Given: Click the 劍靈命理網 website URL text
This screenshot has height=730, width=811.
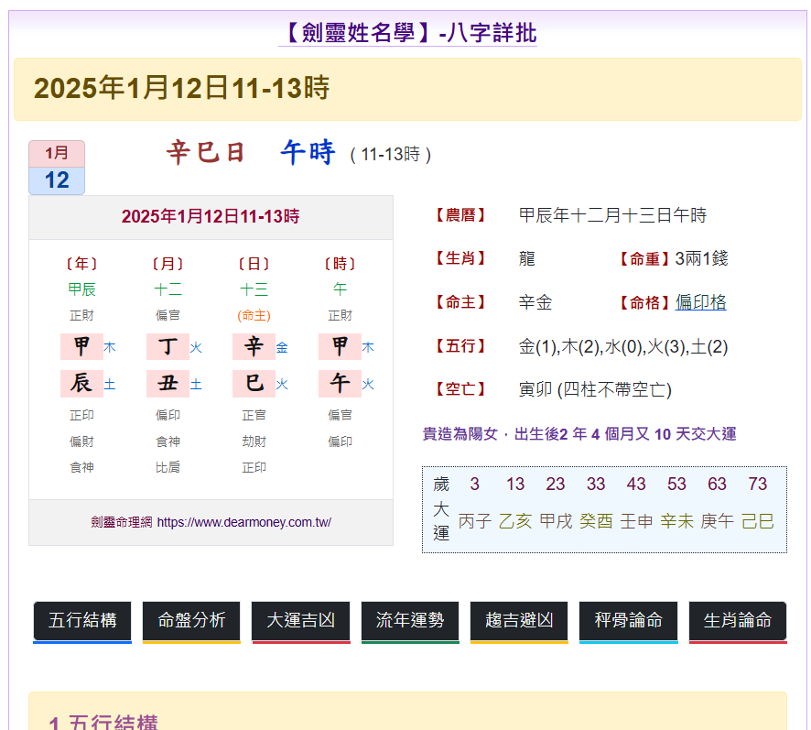Looking at the screenshot, I should point(211,522).
